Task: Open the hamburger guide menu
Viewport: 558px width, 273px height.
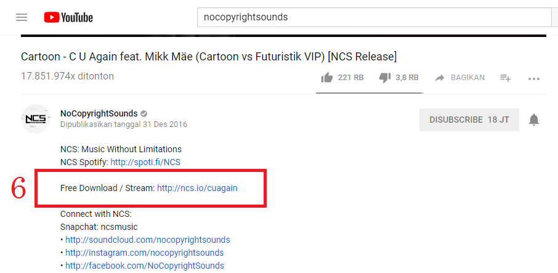Action: pos(22,17)
